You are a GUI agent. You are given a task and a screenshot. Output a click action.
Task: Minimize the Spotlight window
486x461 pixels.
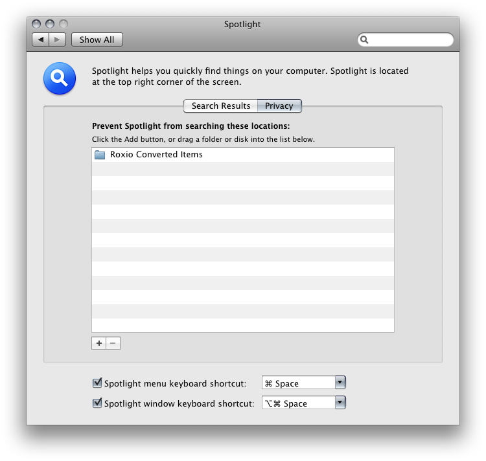[50, 24]
